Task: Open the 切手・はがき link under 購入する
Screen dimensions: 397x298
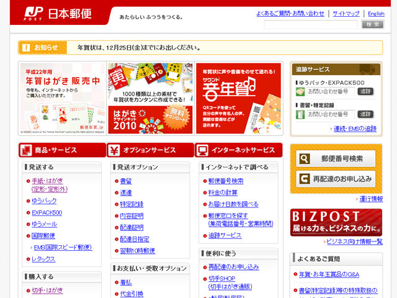Action: tap(47, 291)
